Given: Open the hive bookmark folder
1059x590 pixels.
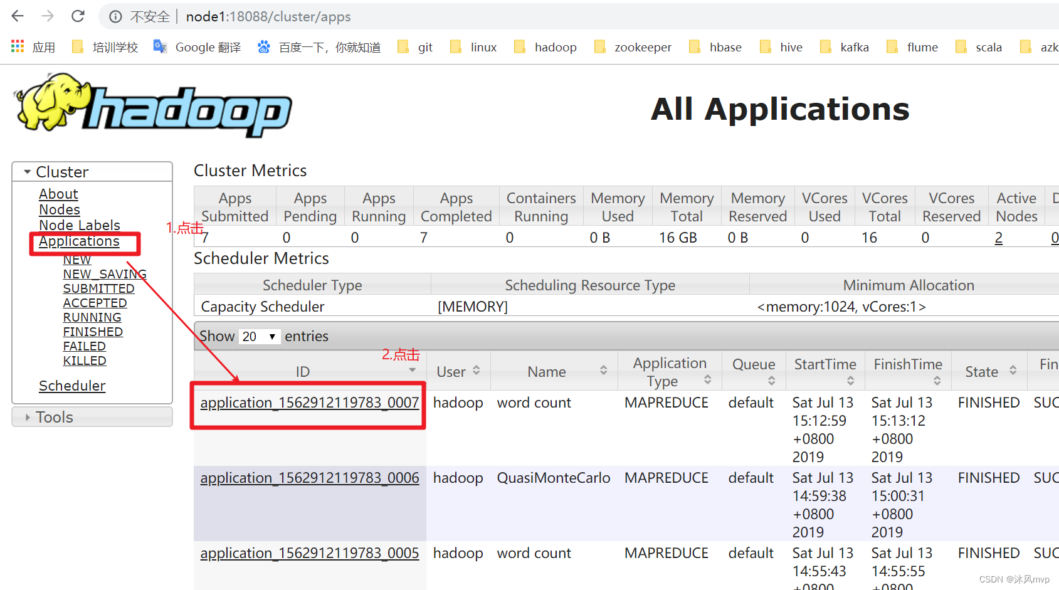Looking at the screenshot, I should coord(781,47).
